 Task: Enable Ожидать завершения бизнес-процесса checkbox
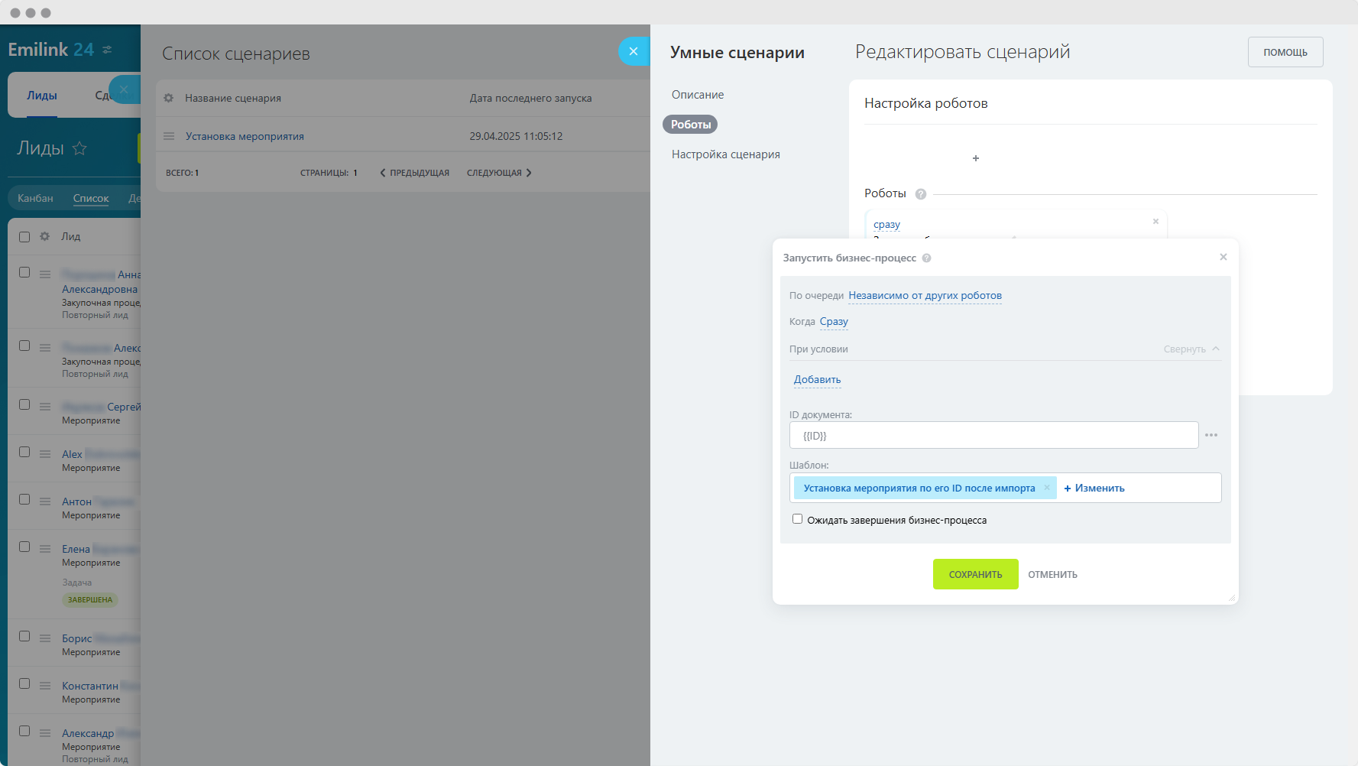[x=797, y=519]
